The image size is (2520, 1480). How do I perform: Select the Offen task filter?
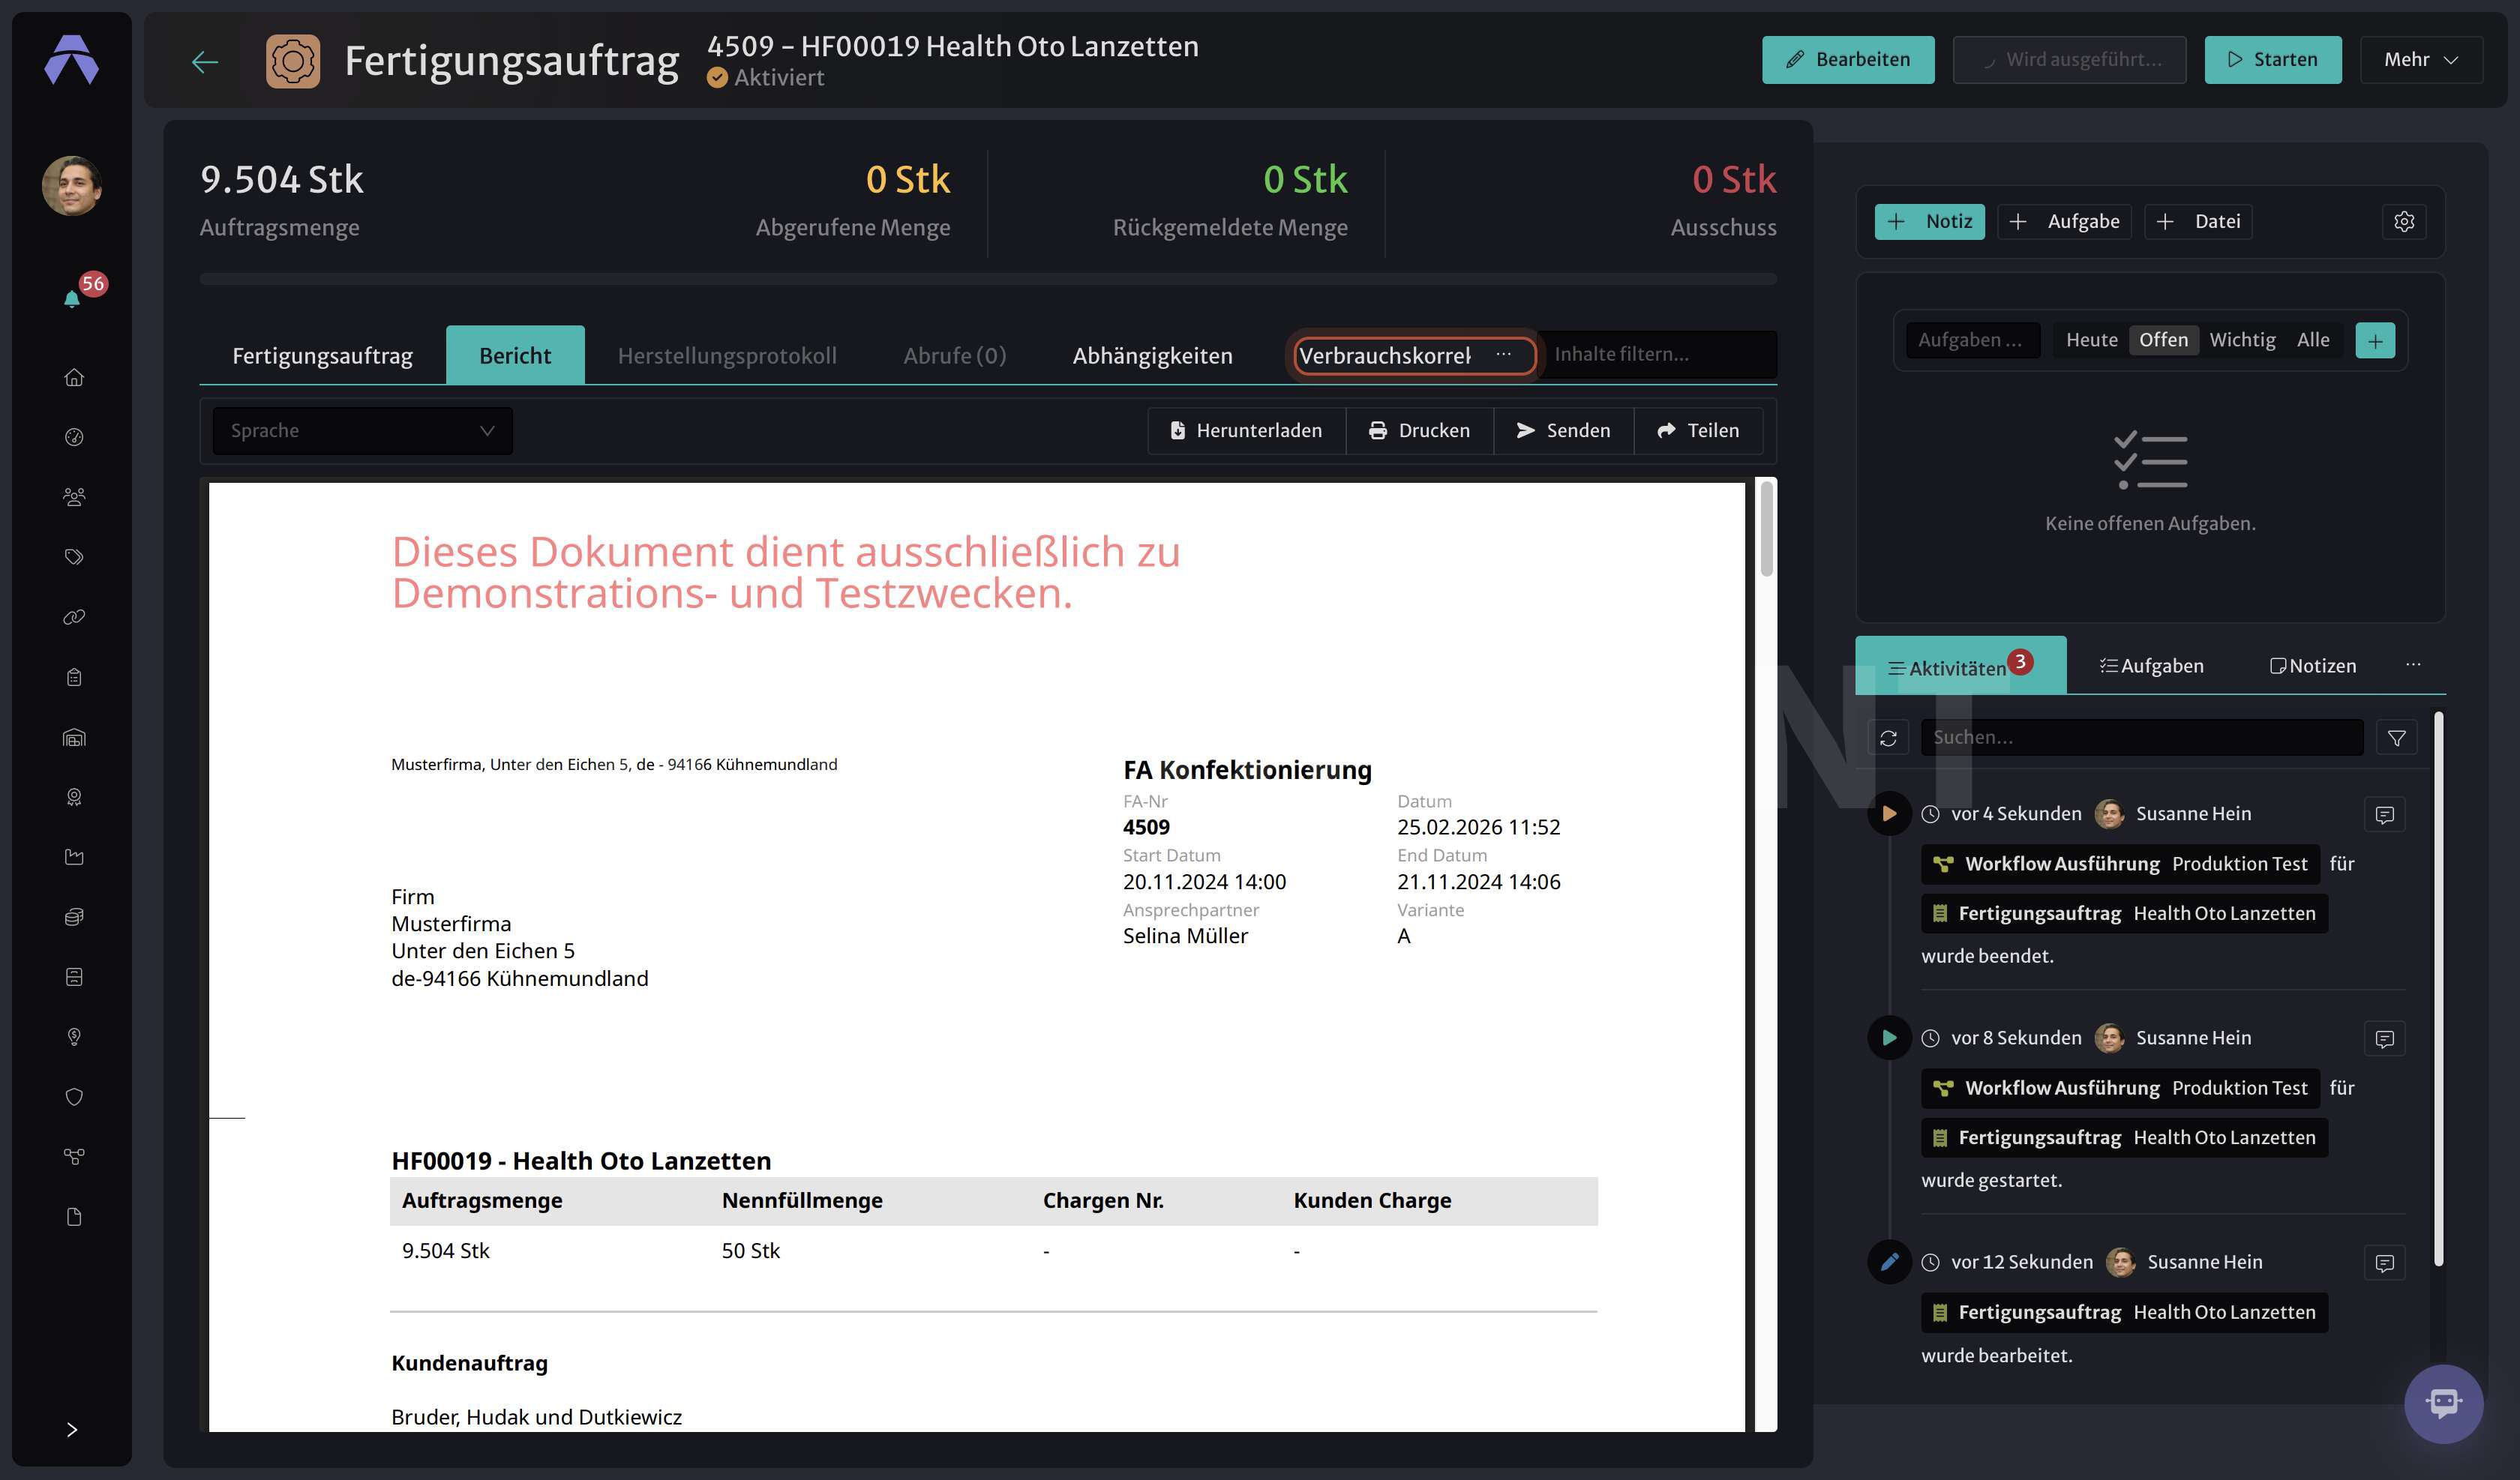click(x=2163, y=340)
